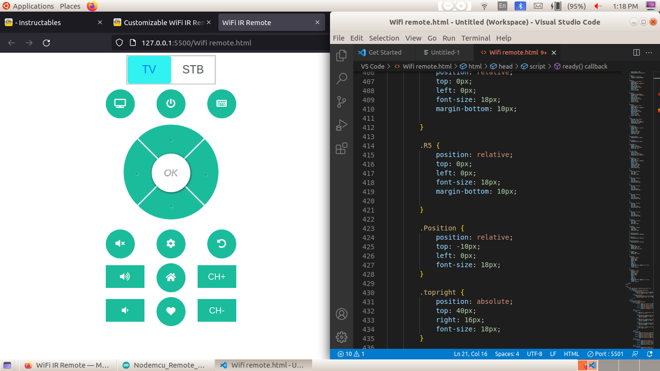
Task: Click the errors indicator in the status bar
Action: click(x=347, y=354)
